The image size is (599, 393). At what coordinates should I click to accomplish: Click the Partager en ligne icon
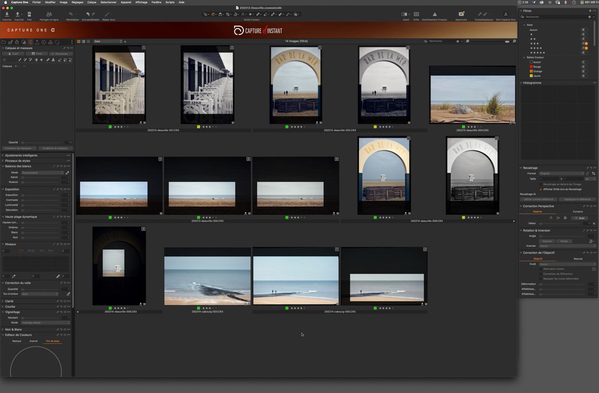click(x=49, y=14)
